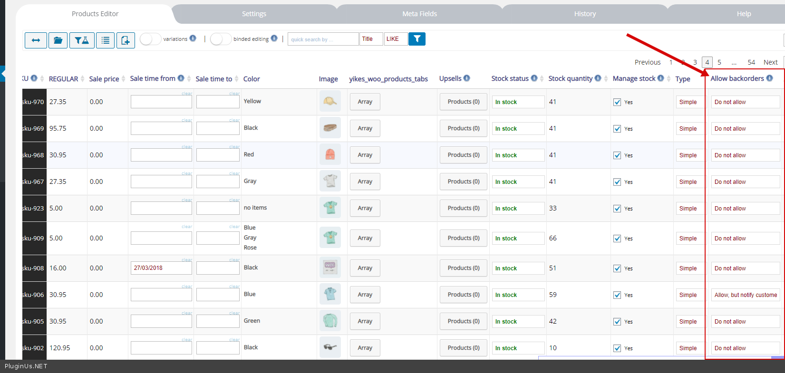Go to the Next page

pyautogui.click(x=770, y=62)
